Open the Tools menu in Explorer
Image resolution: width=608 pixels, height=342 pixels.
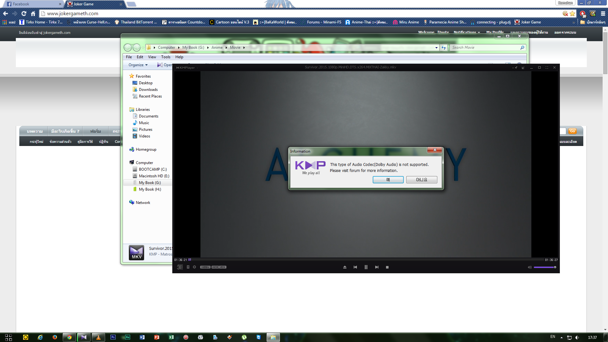(x=166, y=57)
